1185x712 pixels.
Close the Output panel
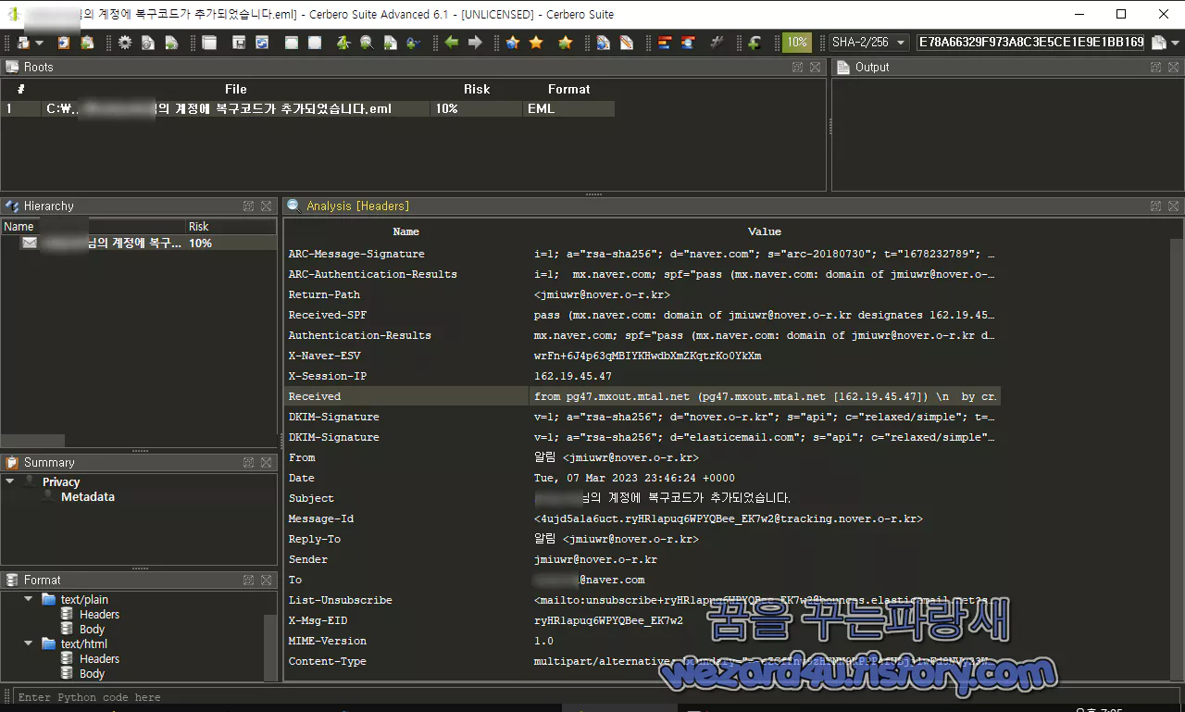1173,67
